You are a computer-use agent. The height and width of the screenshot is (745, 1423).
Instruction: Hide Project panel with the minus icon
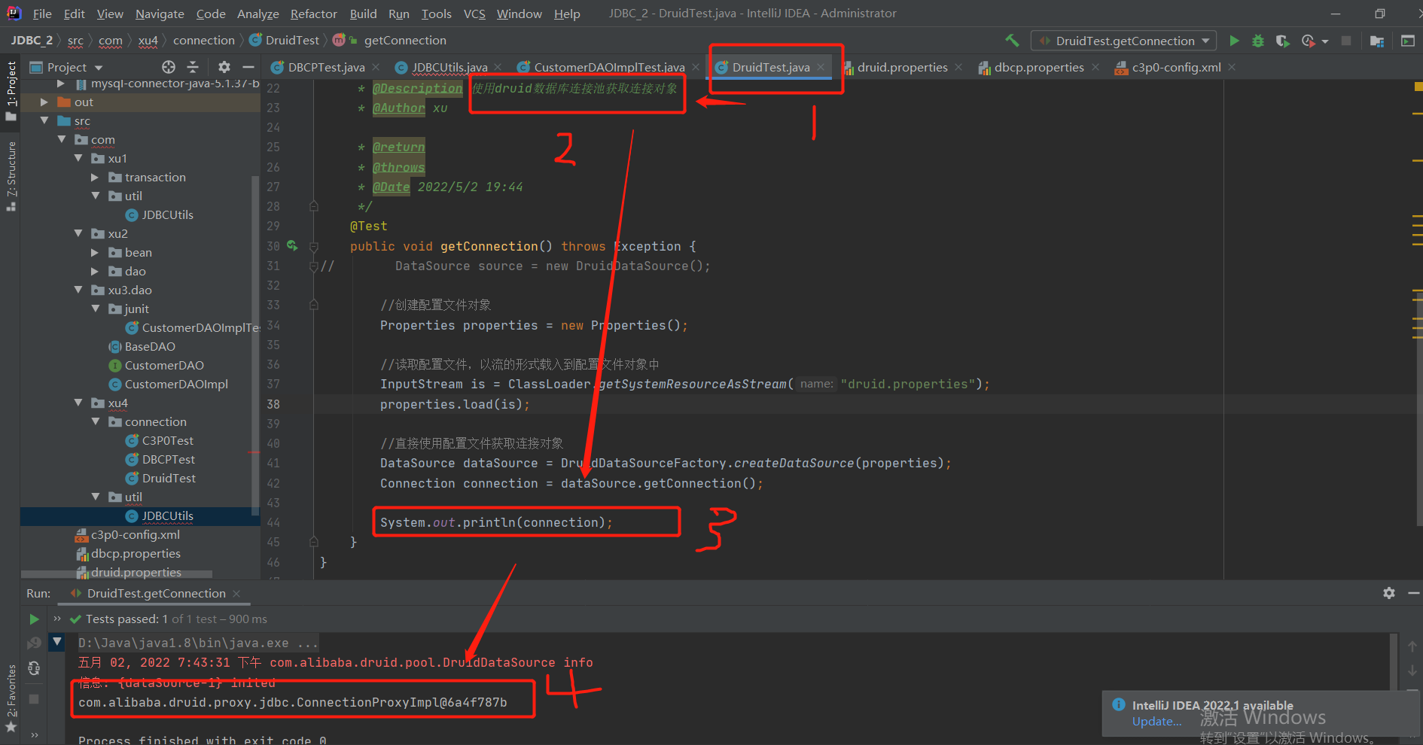click(248, 67)
